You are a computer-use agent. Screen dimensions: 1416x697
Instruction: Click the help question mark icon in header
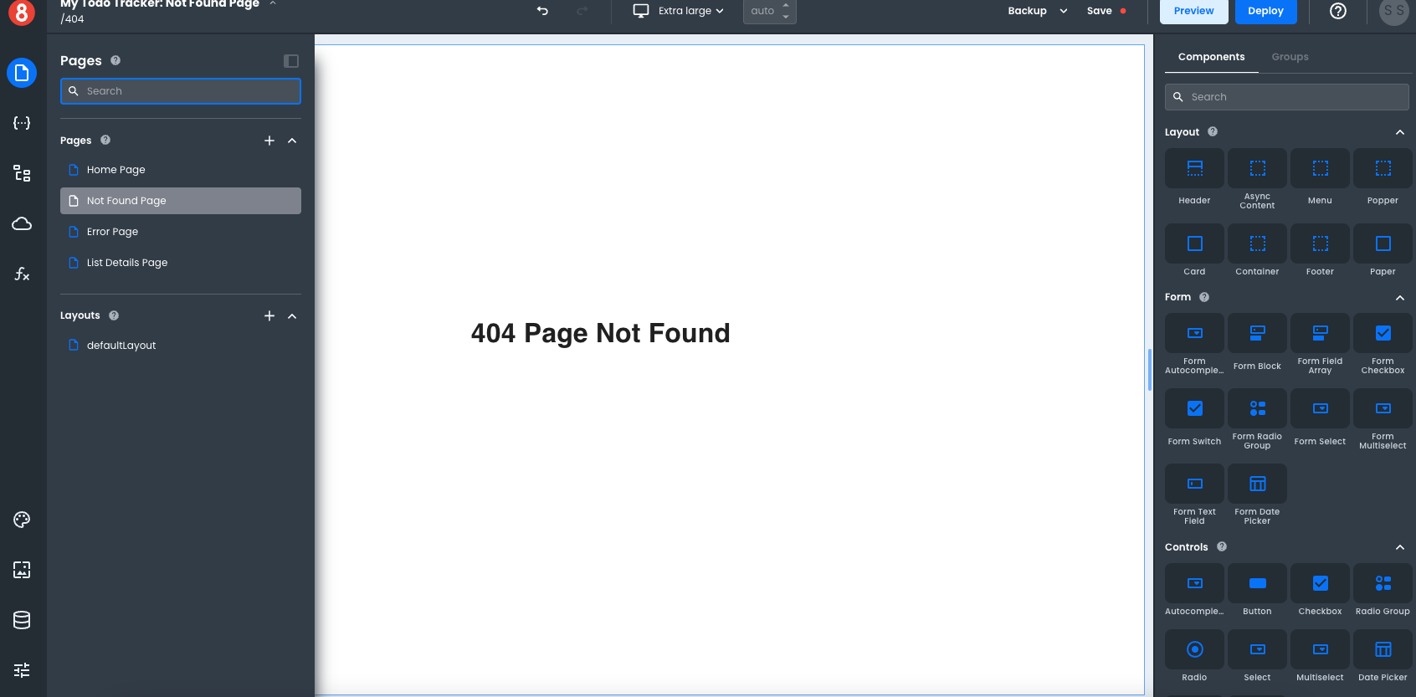pyautogui.click(x=1338, y=11)
